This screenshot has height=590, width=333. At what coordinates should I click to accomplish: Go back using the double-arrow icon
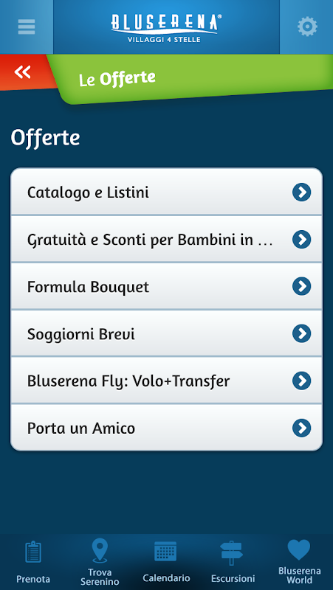pyautogui.click(x=23, y=71)
